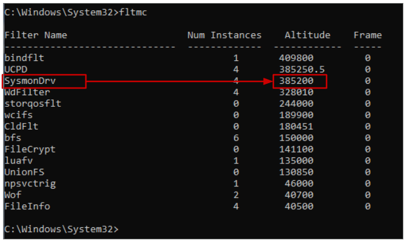The height and width of the screenshot is (243, 407).
Task: Click the instance count 4 for FileInfo
Action: (x=236, y=206)
